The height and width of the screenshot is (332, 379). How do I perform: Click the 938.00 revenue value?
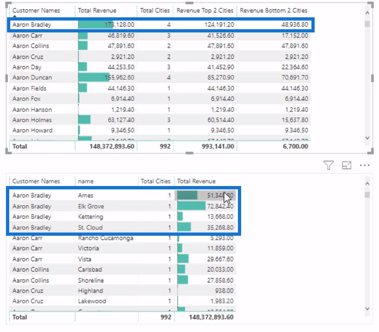(x=224, y=291)
